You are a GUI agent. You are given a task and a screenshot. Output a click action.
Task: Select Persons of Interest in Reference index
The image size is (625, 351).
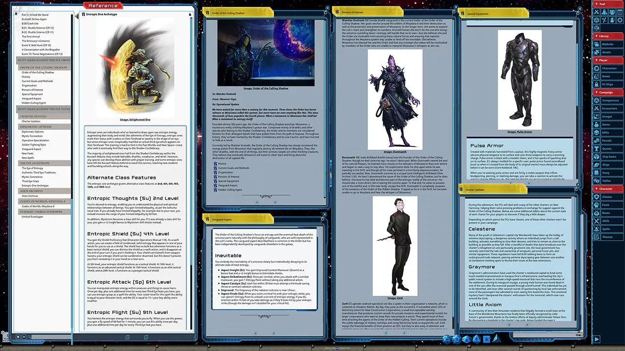tap(32, 90)
